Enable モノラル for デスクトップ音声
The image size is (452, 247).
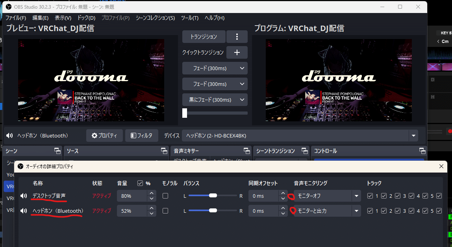(x=165, y=196)
